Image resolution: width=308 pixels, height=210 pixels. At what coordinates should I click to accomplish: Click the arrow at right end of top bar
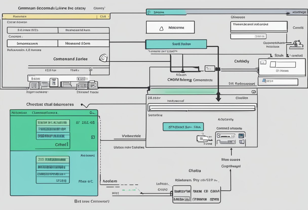point(288,12)
